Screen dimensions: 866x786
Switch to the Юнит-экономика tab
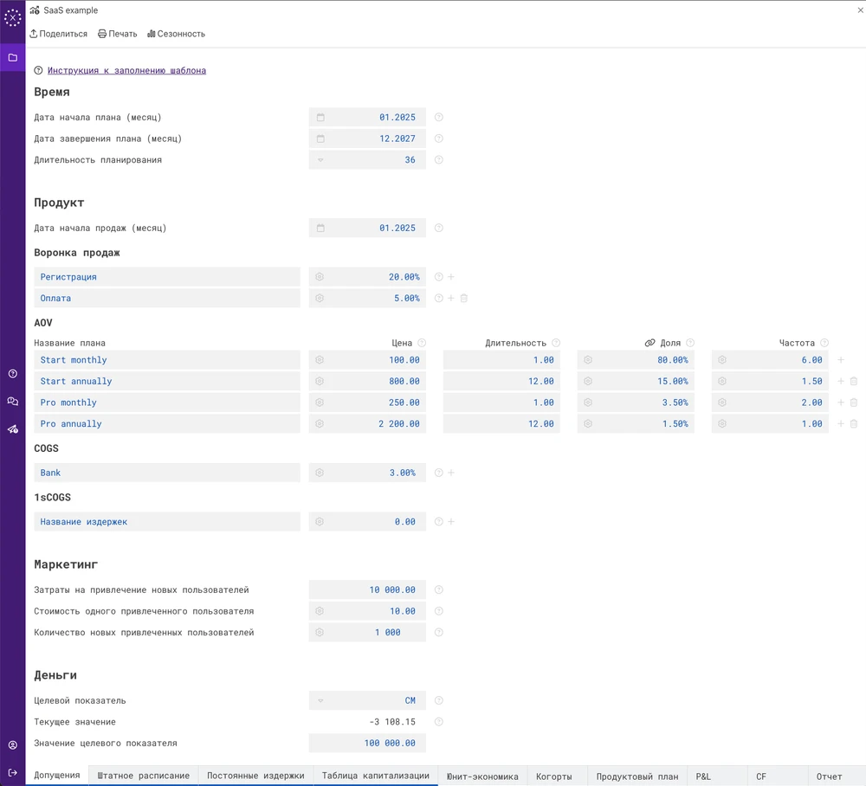[482, 776]
